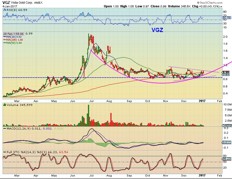232x179 pixels.
Task: Click the 80 level on the stochastic axis
Action: (x=225, y=156)
